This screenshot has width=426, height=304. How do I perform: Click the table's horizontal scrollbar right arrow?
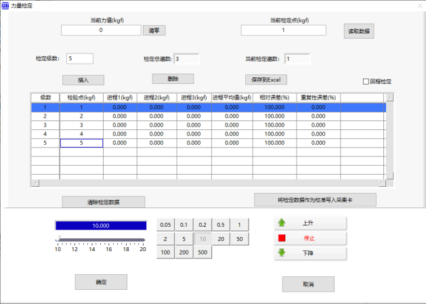point(382,183)
